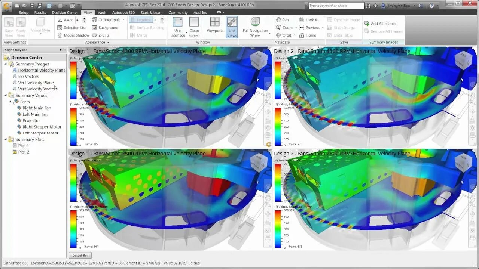The height and width of the screenshot is (269, 479).
Task: Open the Zoom tool dropdown arrow
Action: [x=296, y=28]
